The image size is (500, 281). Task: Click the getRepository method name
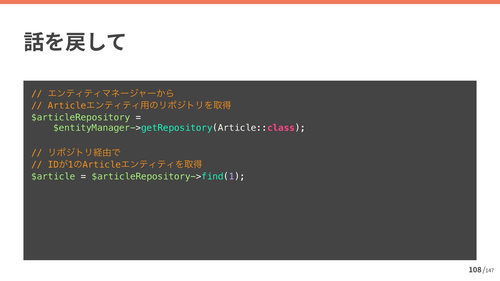(177, 128)
